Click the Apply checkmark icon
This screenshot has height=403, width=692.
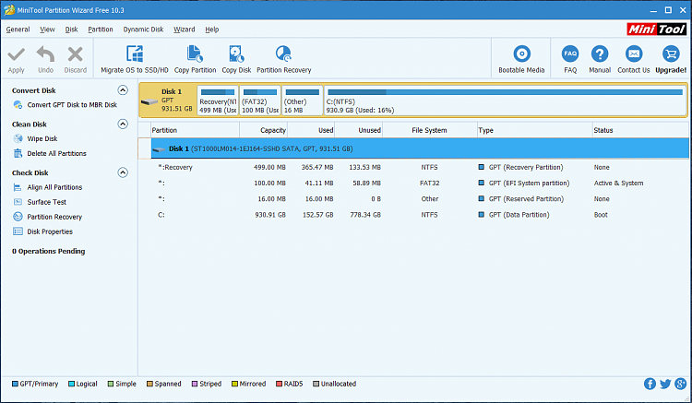click(x=16, y=54)
